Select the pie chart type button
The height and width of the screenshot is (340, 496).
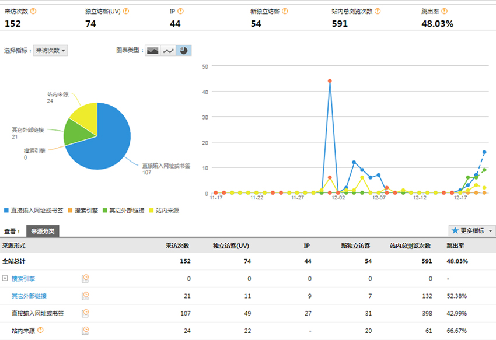[x=184, y=51]
